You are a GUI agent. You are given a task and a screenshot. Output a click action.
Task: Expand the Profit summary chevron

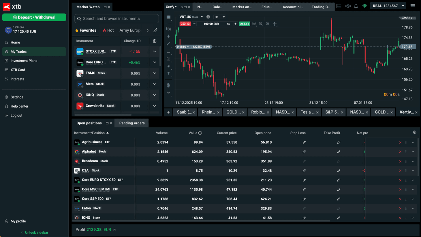pyautogui.click(x=114, y=230)
